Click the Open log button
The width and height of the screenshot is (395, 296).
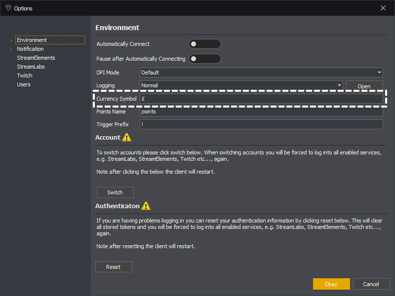pos(364,86)
